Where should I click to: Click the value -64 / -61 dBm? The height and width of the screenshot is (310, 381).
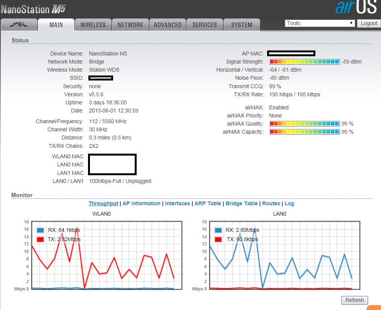click(285, 70)
